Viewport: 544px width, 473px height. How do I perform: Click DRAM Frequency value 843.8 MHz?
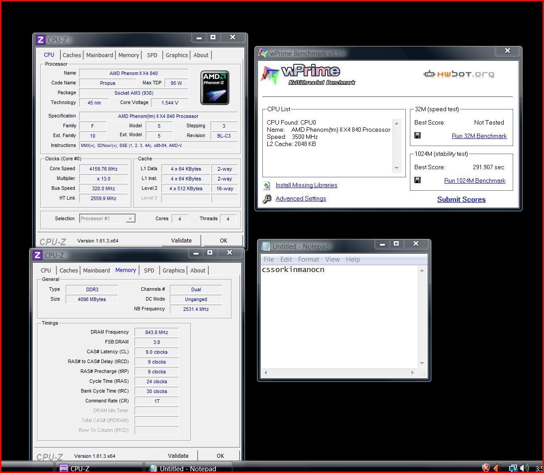[x=156, y=332]
